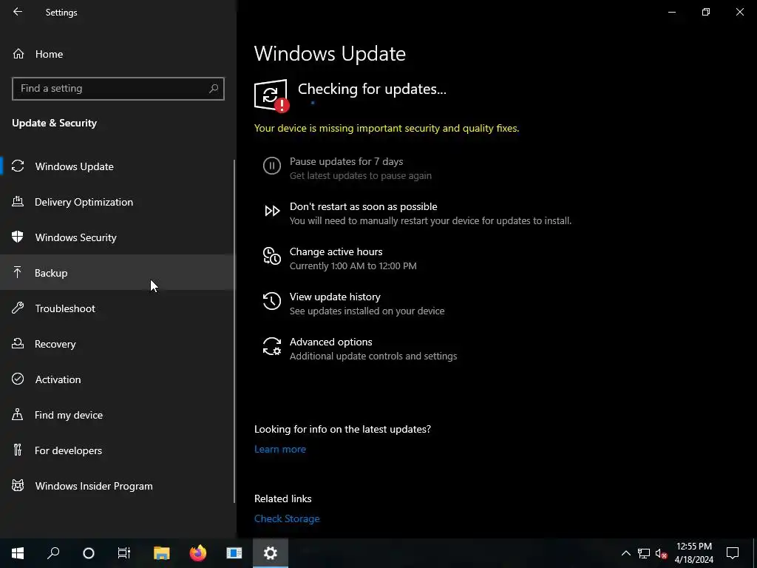Show hidden tray icons chevron
The width and height of the screenshot is (757, 568).
coord(625,553)
